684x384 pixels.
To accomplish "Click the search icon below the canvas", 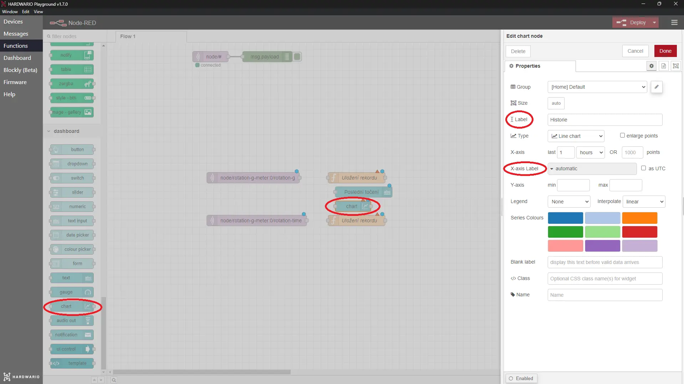I will point(114,380).
